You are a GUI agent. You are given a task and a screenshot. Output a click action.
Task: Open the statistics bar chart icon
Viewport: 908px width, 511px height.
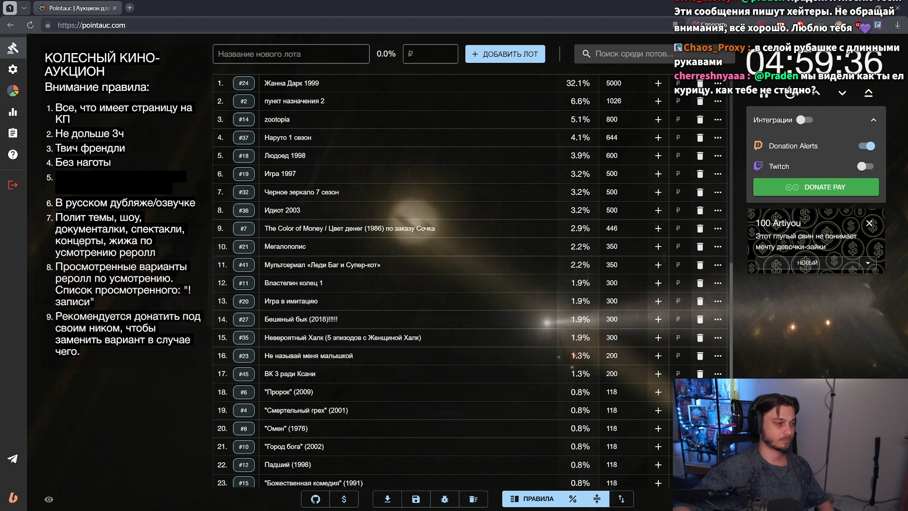tap(13, 112)
